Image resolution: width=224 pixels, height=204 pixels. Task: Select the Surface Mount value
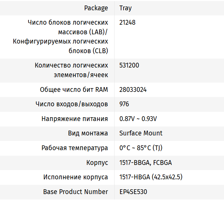tap(141, 133)
